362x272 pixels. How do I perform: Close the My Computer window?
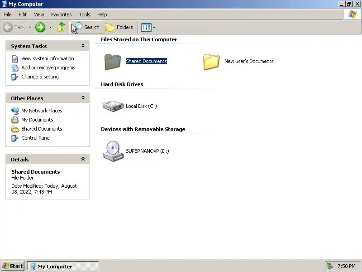(357, 4)
